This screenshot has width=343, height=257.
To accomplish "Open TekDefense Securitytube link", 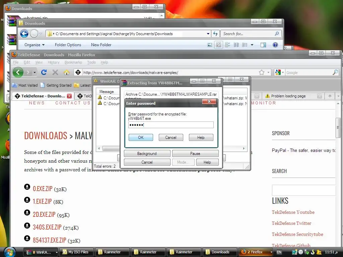I will tap(297, 234).
